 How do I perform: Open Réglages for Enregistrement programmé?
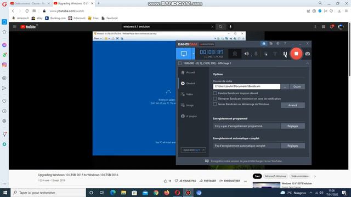pyautogui.click(x=292, y=126)
